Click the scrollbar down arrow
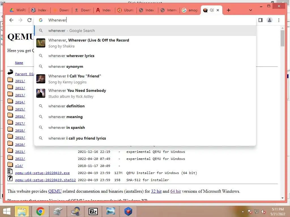This screenshot has width=290, height=217. (x=282, y=198)
